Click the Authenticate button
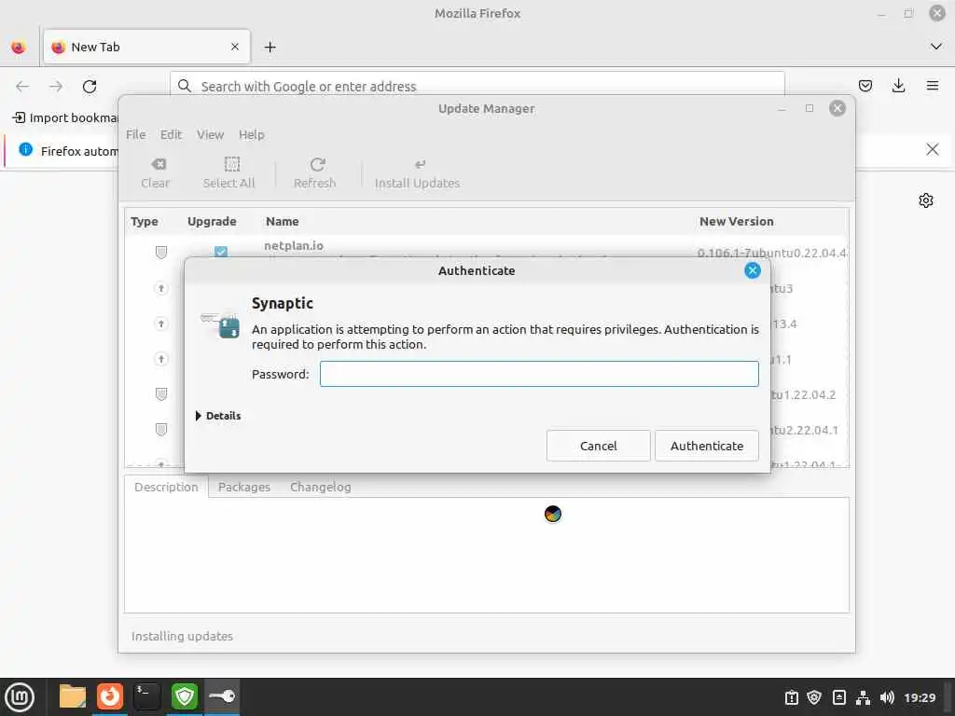Image resolution: width=955 pixels, height=716 pixels. point(707,446)
